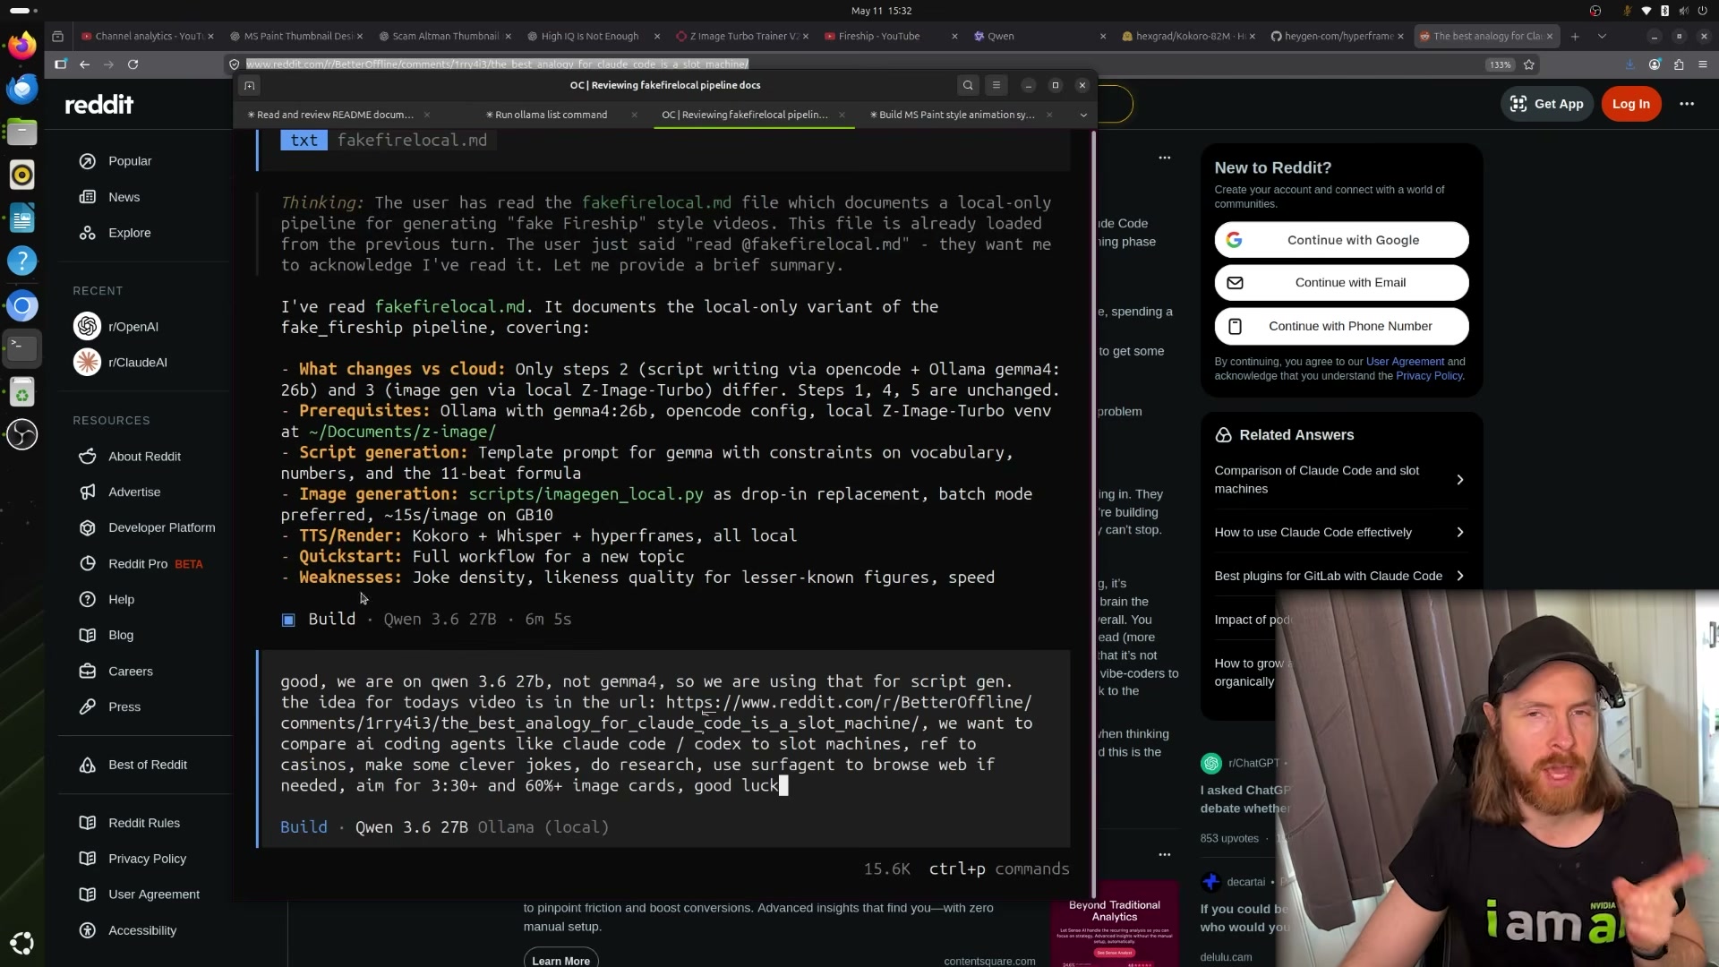Viewport: 1719px width, 967px height.
Task: Switch to hexgrad/Kokoro-82M browser tab
Action: coord(1187,37)
